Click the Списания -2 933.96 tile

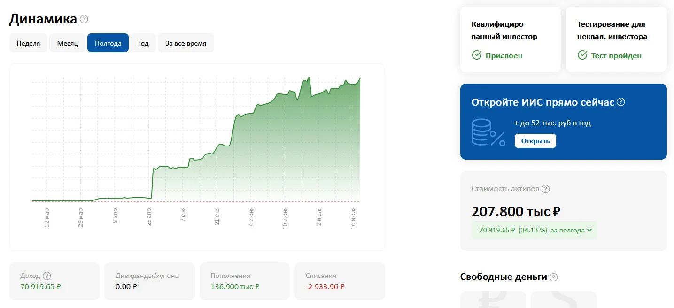click(x=340, y=281)
